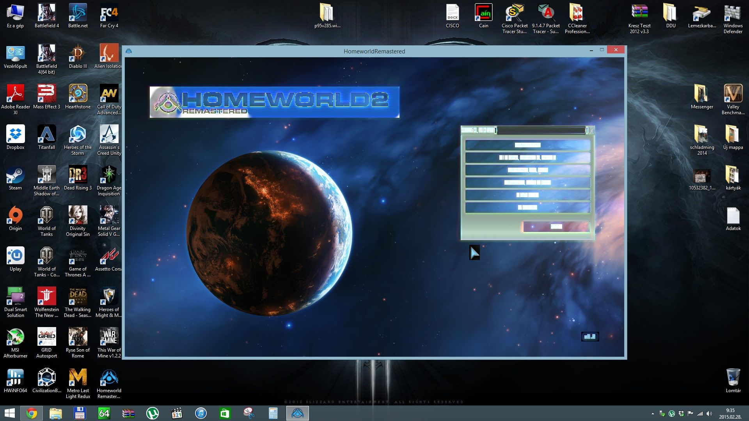Launch Steam from the desktop

pyautogui.click(x=15, y=178)
